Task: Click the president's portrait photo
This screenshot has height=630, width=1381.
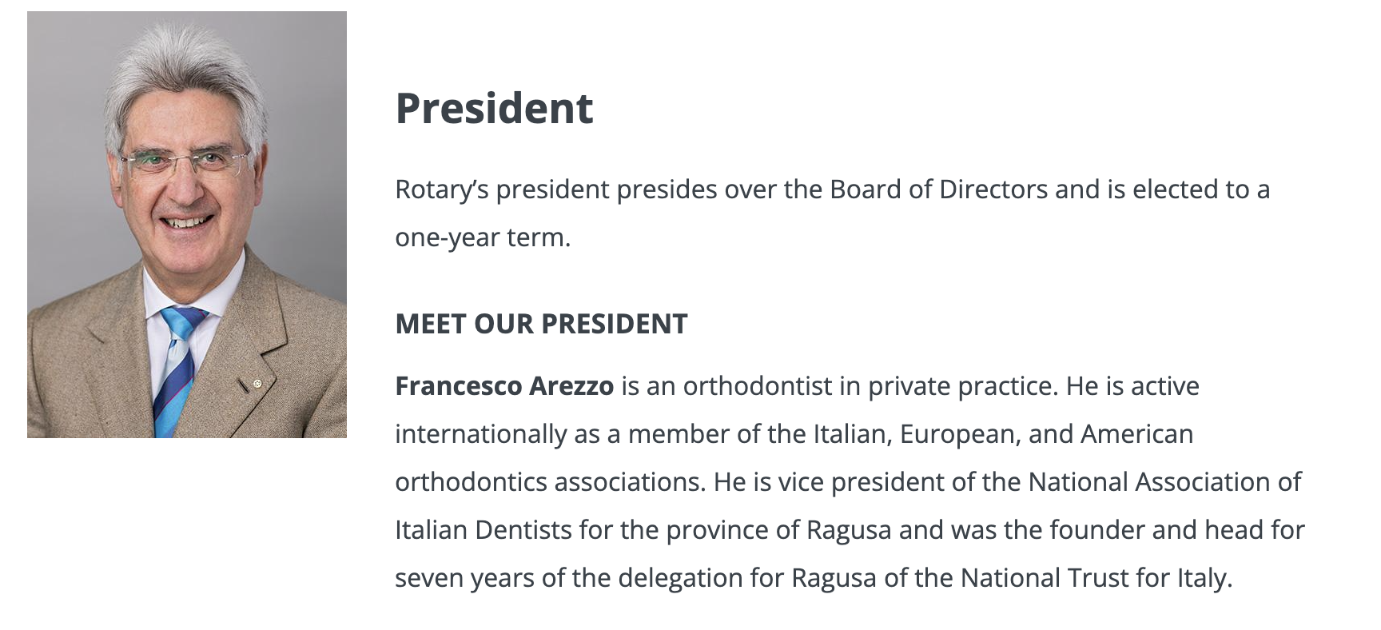Action: point(187,224)
